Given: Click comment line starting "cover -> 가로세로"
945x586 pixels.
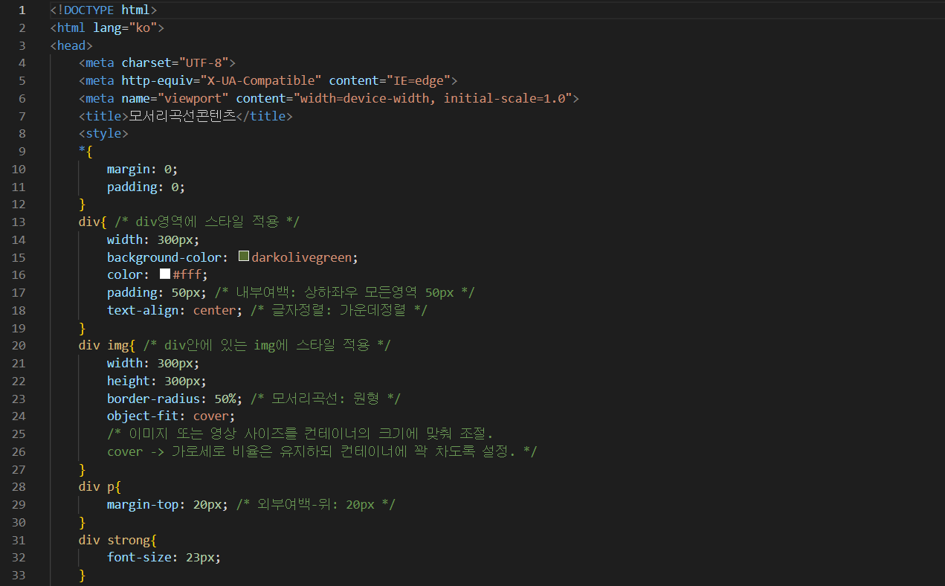Looking at the screenshot, I should pos(322,451).
